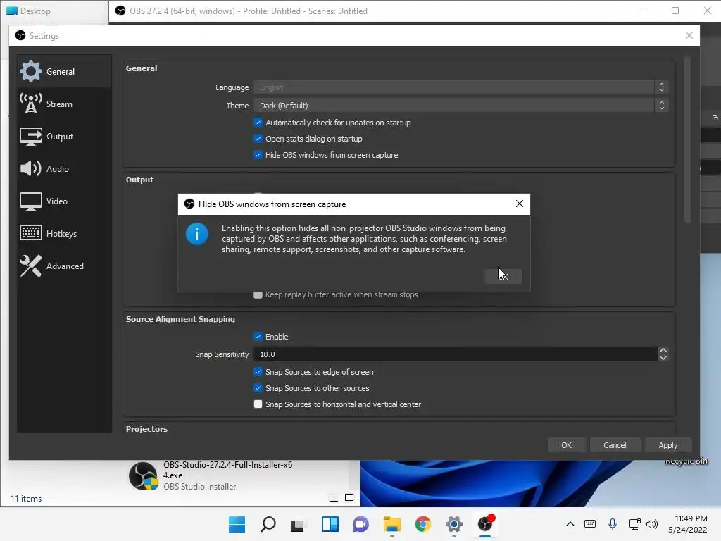Select the Hotkeys keyboard icon
The width and height of the screenshot is (721, 541).
[x=31, y=233]
